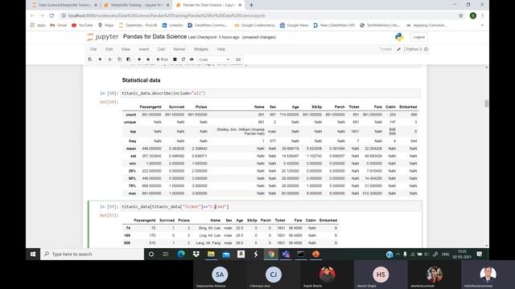515x289 pixels.
Task: Open File Explorer from the taskbar
Action: coord(211,254)
